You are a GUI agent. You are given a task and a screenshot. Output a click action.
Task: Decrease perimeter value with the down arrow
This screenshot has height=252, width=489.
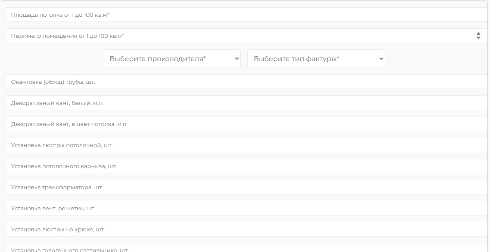pyautogui.click(x=478, y=38)
